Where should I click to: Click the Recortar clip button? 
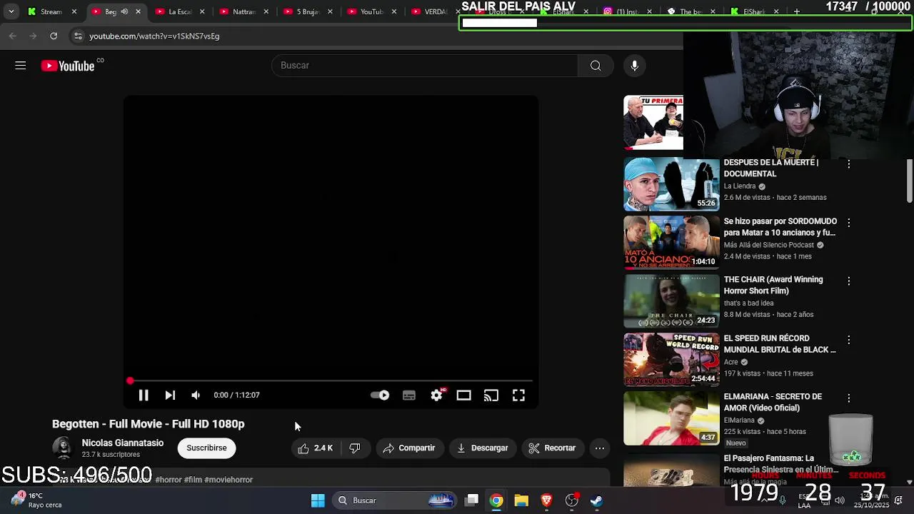tap(552, 448)
